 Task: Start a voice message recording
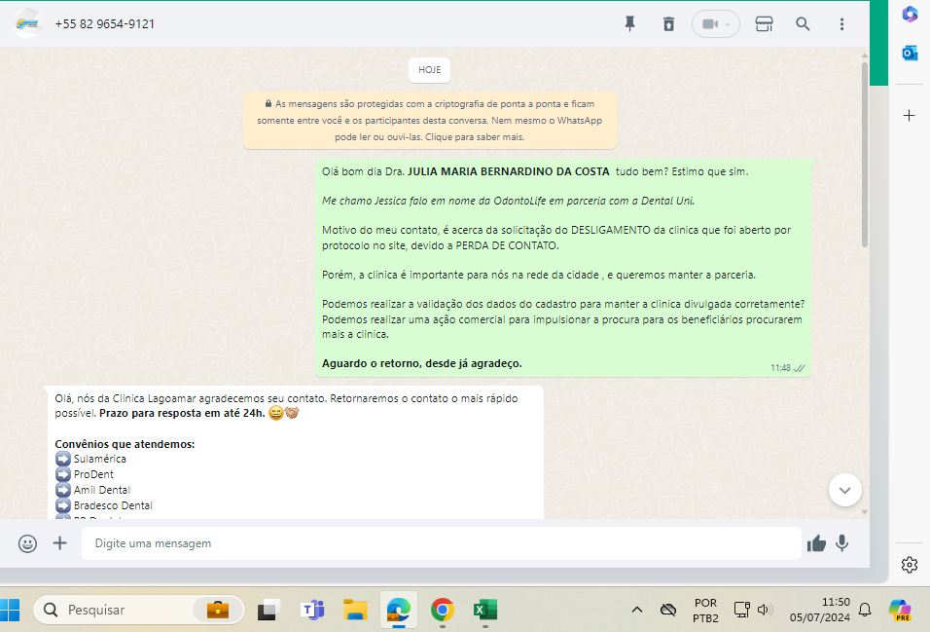coord(841,543)
